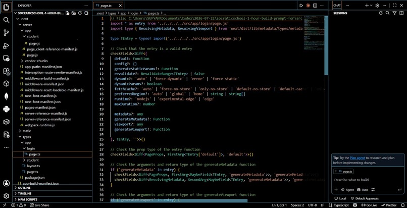This screenshot has height=208, width=407.
Task: Open Remote Explorer view
Action: [x=6, y=59]
